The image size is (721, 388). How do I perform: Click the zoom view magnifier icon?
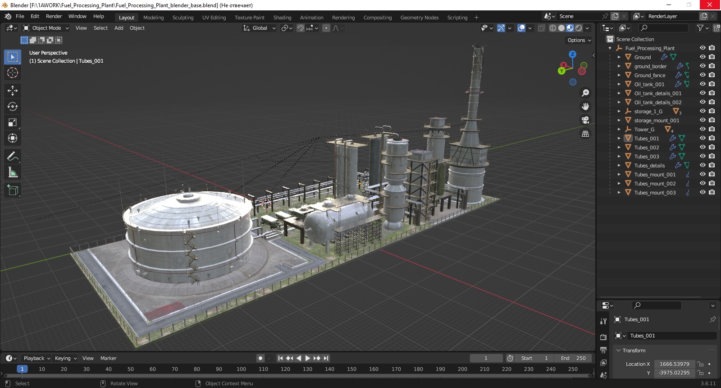(x=585, y=93)
